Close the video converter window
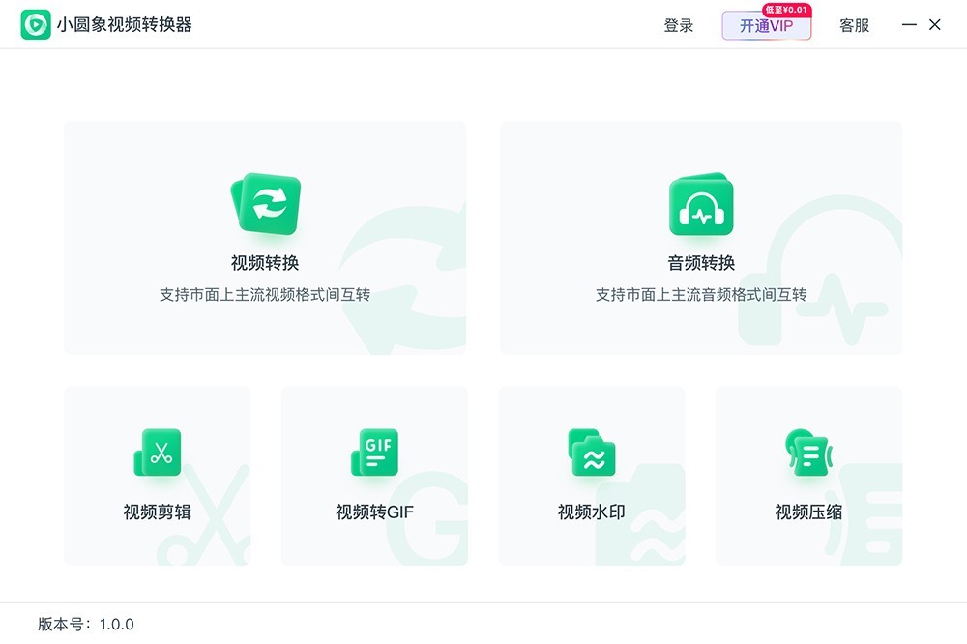This screenshot has height=644, width=967. 935,25
